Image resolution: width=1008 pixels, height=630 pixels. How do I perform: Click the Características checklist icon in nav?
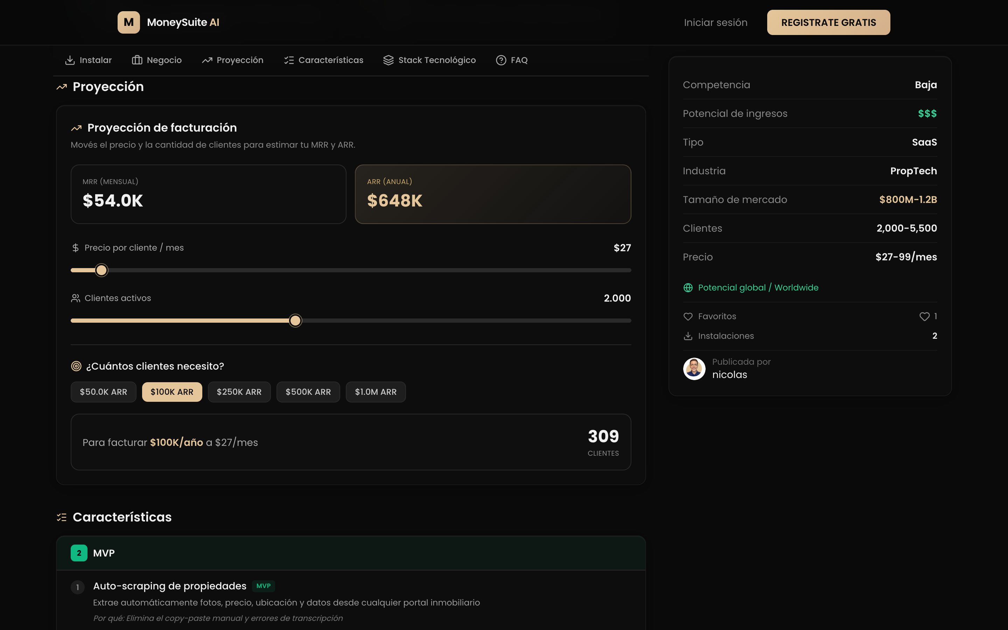click(289, 61)
